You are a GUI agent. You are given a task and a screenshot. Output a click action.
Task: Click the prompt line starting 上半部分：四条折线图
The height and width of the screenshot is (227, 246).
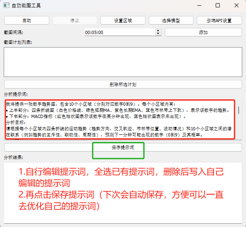118,110
